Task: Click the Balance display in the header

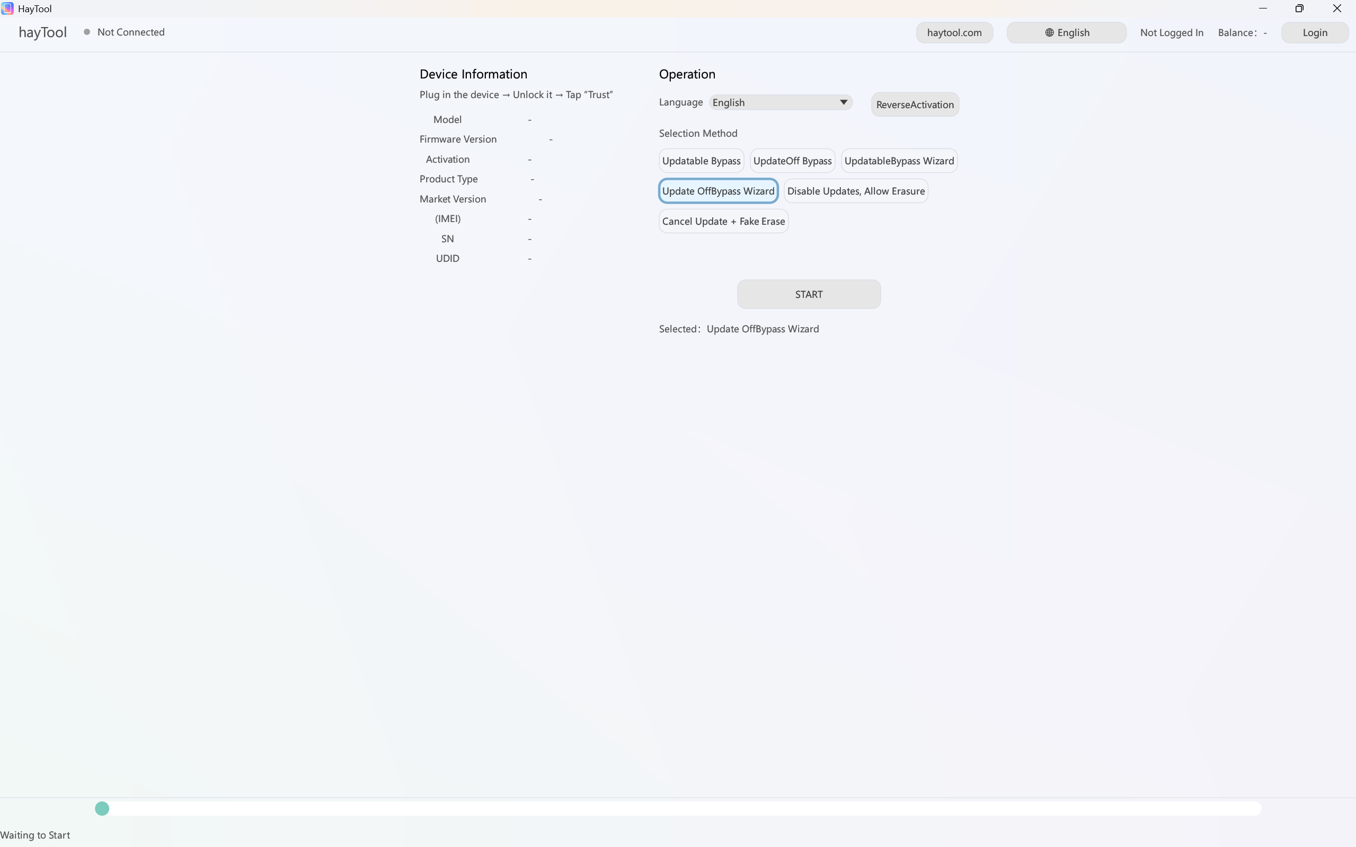Action: [1243, 32]
